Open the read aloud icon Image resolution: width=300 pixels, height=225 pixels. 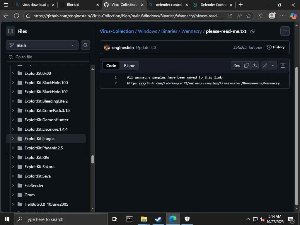coord(239,16)
